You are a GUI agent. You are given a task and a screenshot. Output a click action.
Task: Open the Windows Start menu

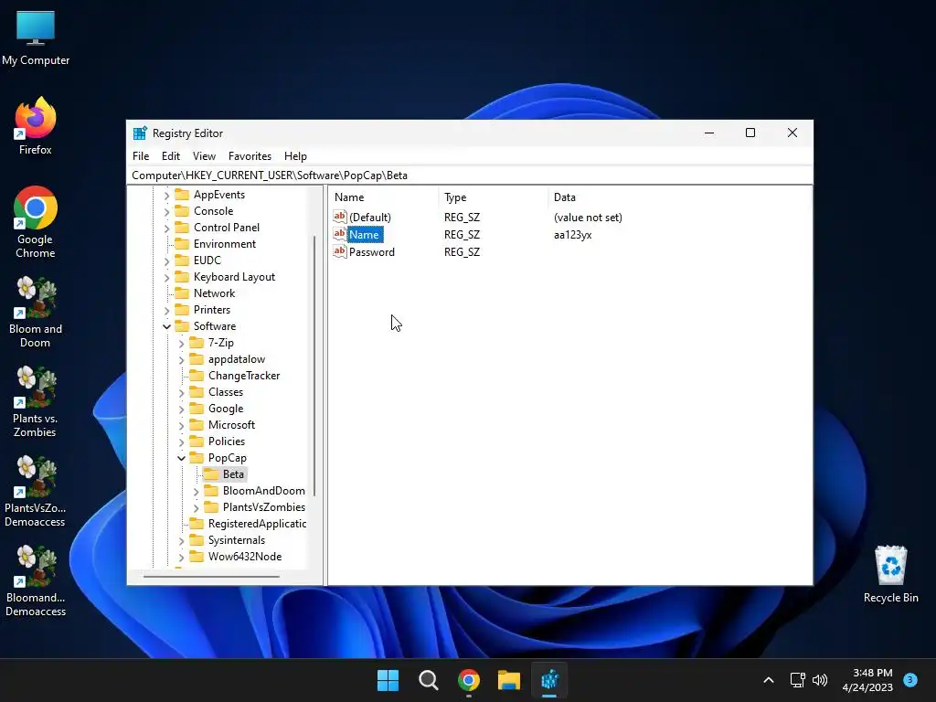click(x=388, y=680)
